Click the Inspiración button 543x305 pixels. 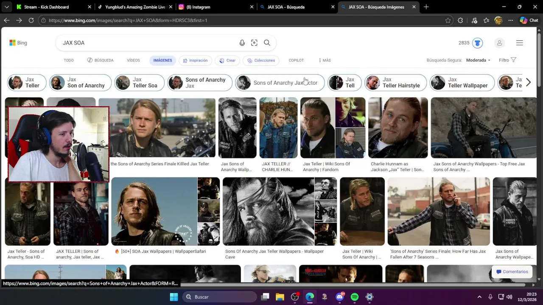[195, 60]
